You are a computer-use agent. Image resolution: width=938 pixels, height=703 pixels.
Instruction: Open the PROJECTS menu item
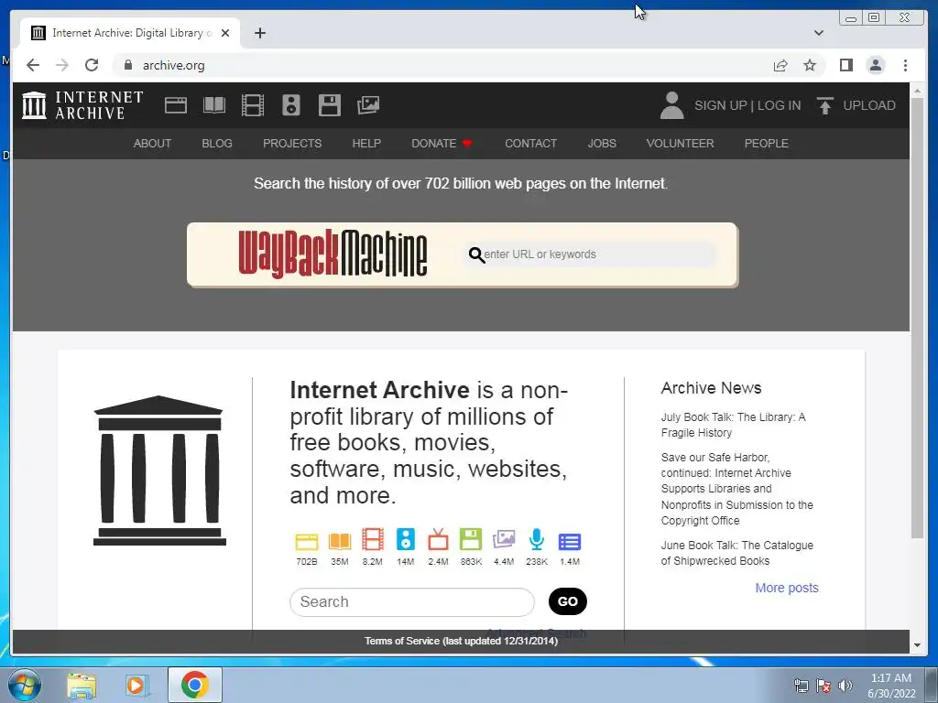(x=292, y=144)
